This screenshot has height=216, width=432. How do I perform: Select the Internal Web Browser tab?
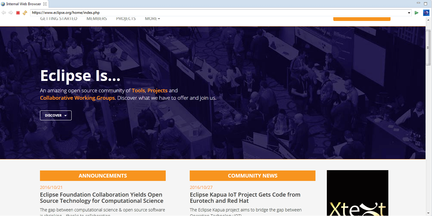pos(23,4)
